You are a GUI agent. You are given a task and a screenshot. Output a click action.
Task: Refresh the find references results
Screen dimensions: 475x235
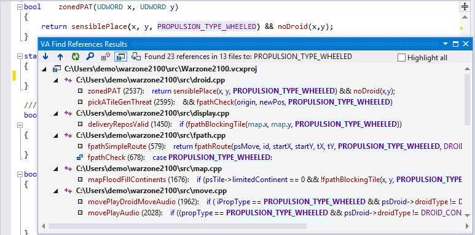pyautogui.click(x=75, y=57)
